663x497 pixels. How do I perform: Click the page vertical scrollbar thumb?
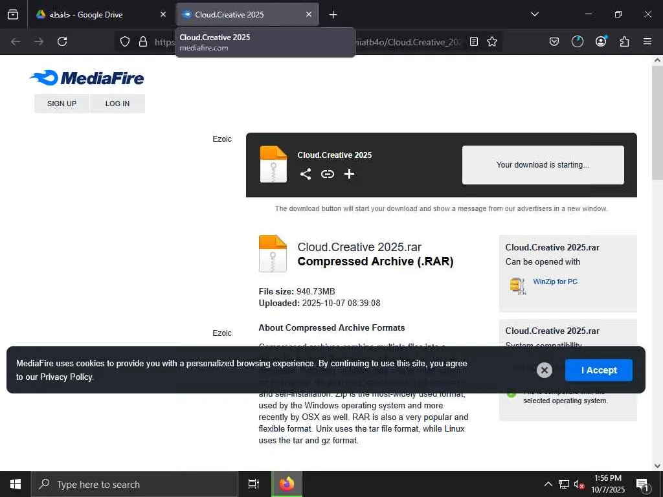pyautogui.click(x=658, y=122)
